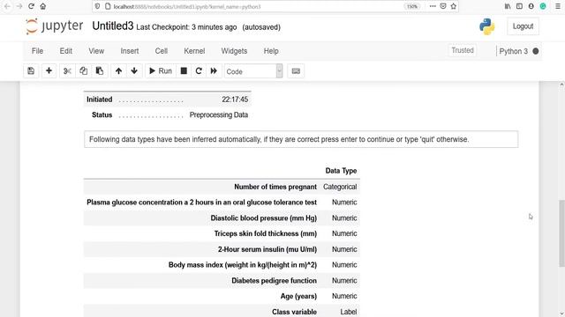Click the scrollbar down arrow

[x=561, y=313]
